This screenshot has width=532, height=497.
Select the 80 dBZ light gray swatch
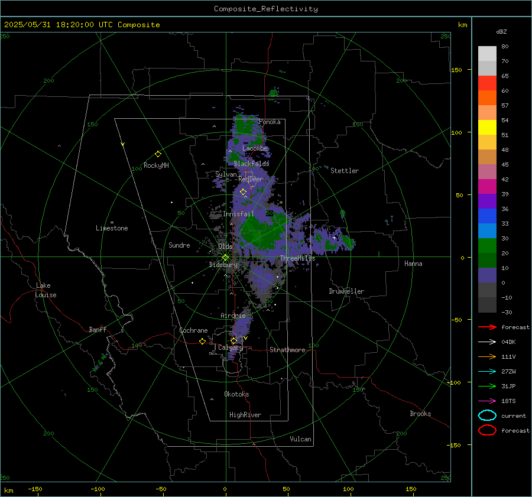click(x=487, y=54)
